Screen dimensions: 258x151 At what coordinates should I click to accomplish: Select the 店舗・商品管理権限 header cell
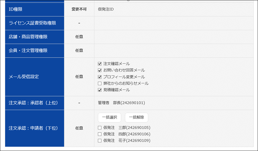coord(28,37)
